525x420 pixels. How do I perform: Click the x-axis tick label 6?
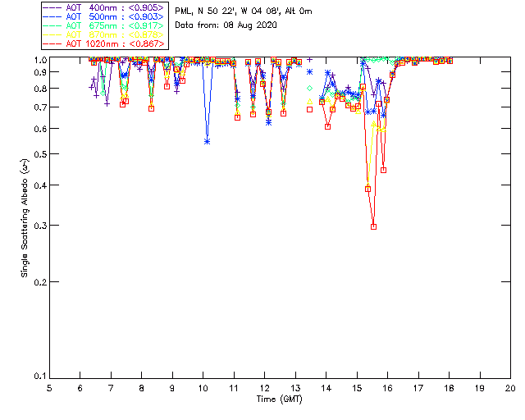pos(80,388)
